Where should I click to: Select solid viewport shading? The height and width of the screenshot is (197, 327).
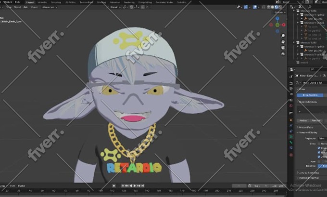pos(272,7)
